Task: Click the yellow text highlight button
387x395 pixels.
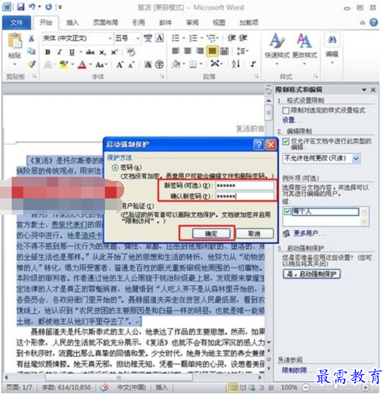Action: (x=64, y=65)
